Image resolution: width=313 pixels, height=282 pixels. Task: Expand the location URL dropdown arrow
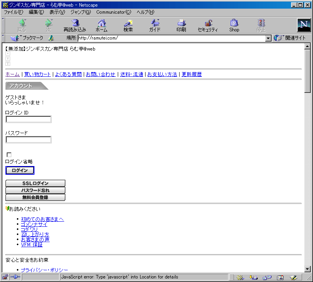point(268,38)
